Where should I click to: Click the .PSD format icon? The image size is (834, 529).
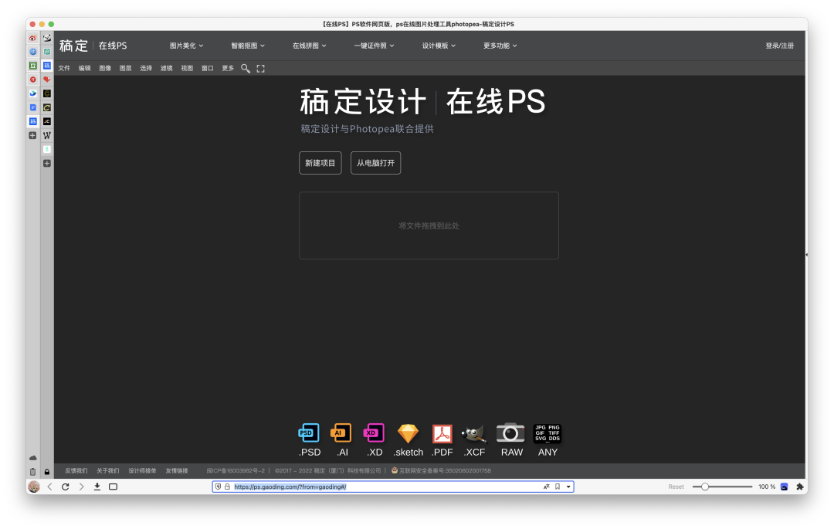pyautogui.click(x=309, y=433)
